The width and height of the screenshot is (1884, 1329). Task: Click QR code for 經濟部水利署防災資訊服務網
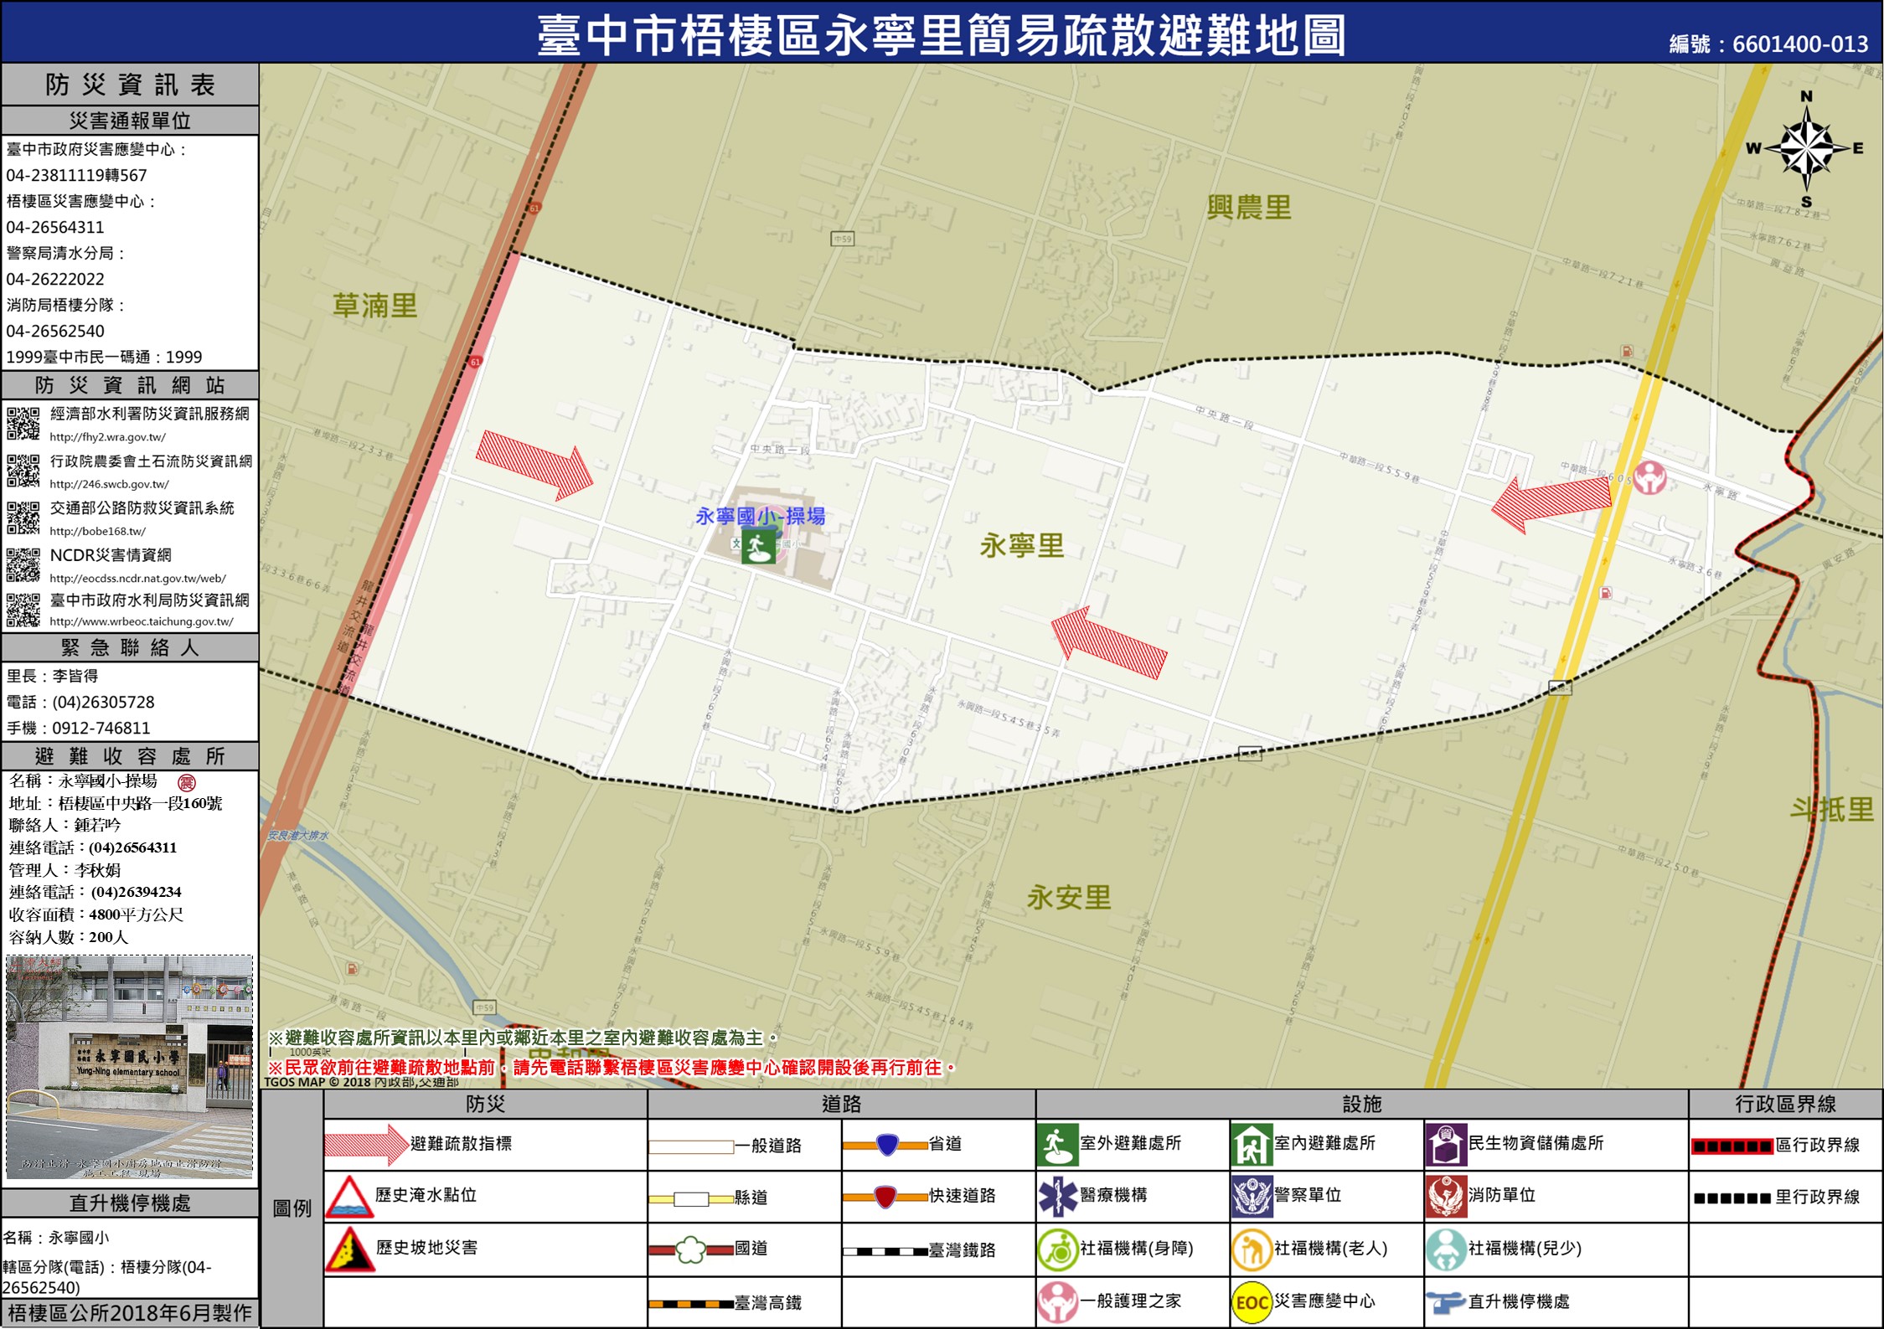click(x=23, y=423)
